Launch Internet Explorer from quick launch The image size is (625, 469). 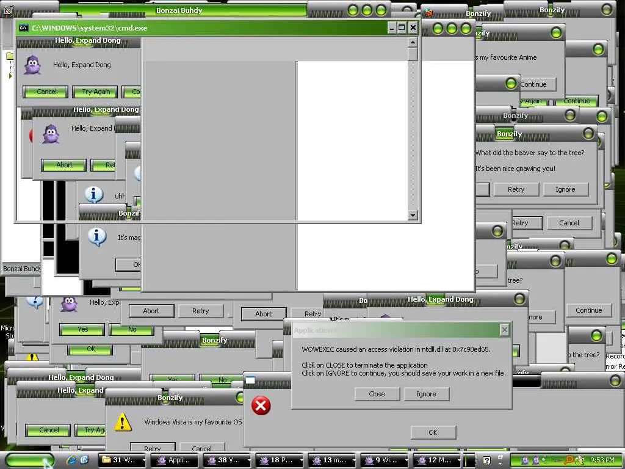pyautogui.click(x=72, y=460)
